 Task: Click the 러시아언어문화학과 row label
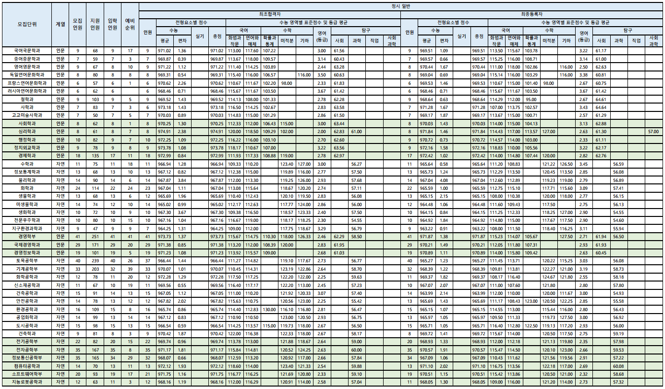point(27,91)
